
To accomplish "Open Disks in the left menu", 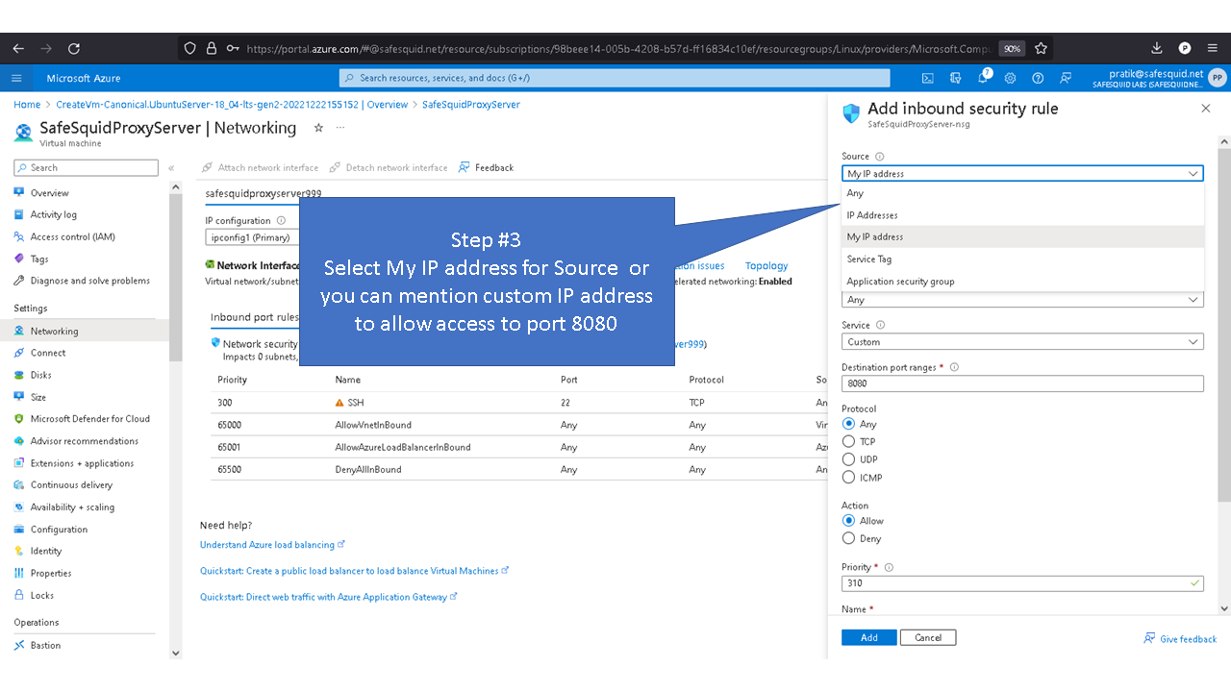I will coord(40,376).
